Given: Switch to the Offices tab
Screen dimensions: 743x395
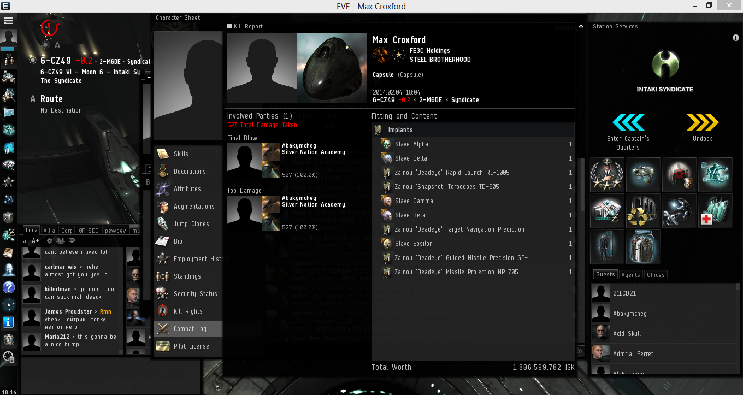Looking at the screenshot, I should coord(656,275).
